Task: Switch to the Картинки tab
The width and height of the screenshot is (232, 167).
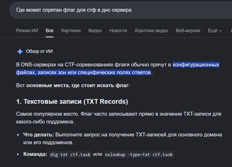Action: [71, 31]
